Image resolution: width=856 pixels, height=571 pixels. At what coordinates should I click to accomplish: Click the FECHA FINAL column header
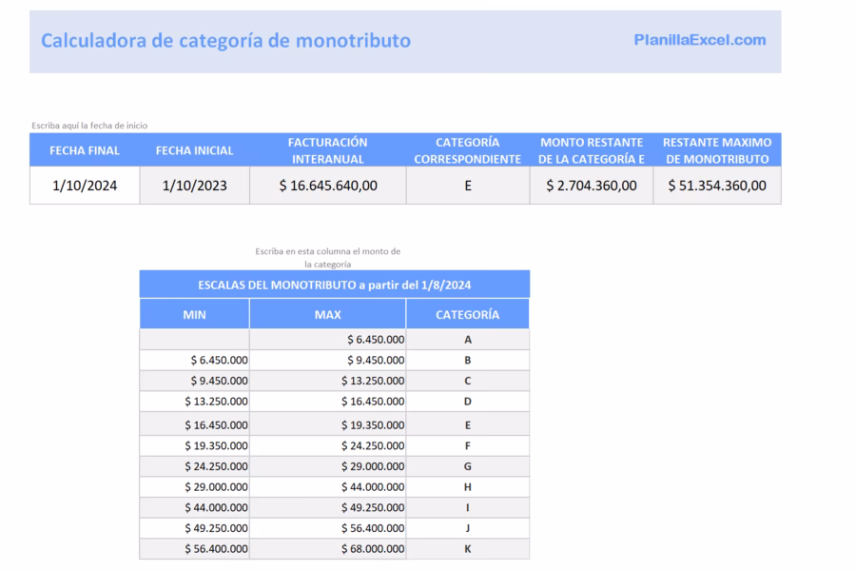84,150
